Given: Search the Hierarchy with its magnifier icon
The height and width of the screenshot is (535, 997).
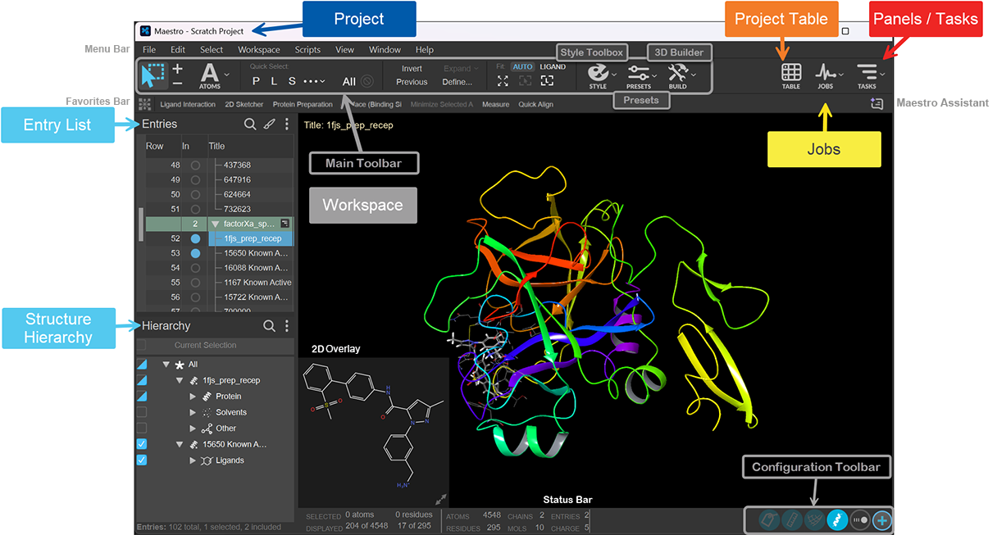Looking at the screenshot, I should (269, 326).
